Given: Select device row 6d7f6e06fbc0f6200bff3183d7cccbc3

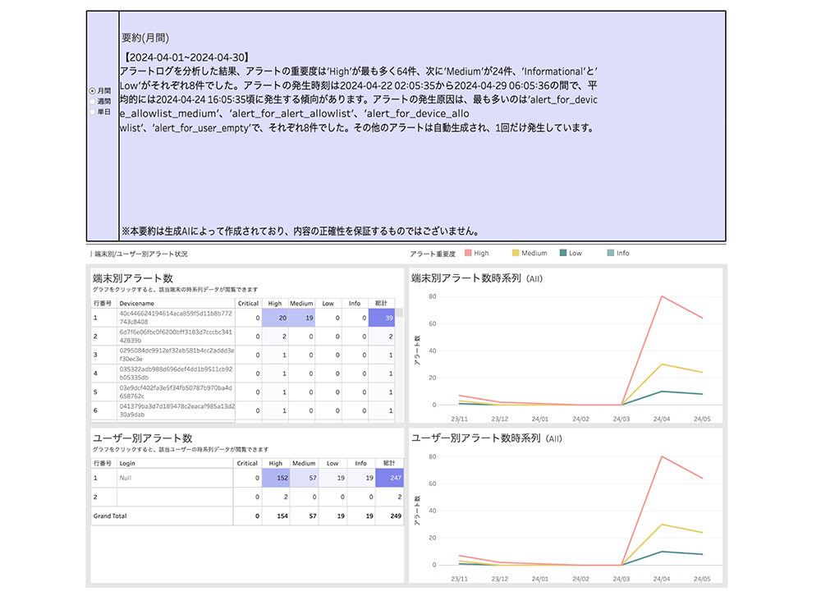Looking at the screenshot, I should pyautogui.click(x=176, y=337).
